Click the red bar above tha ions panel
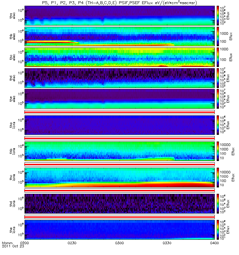Screen dimensions: 239x255 119,112
